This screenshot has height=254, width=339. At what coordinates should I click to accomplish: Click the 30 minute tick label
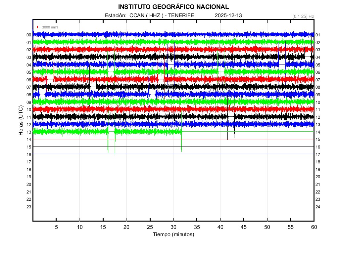173,227
